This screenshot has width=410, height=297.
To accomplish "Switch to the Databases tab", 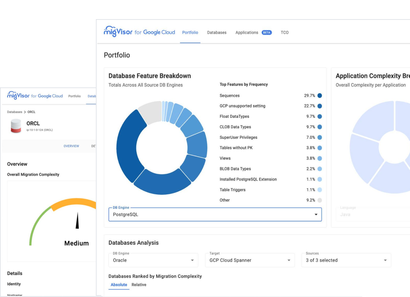I will click(217, 32).
